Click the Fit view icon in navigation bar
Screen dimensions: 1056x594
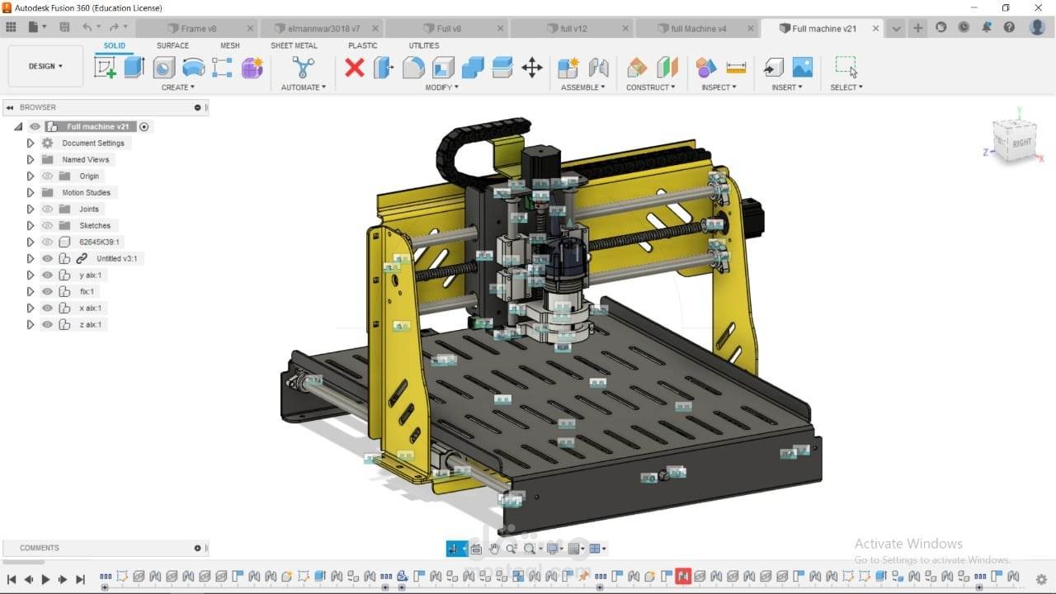coord(532,548)
